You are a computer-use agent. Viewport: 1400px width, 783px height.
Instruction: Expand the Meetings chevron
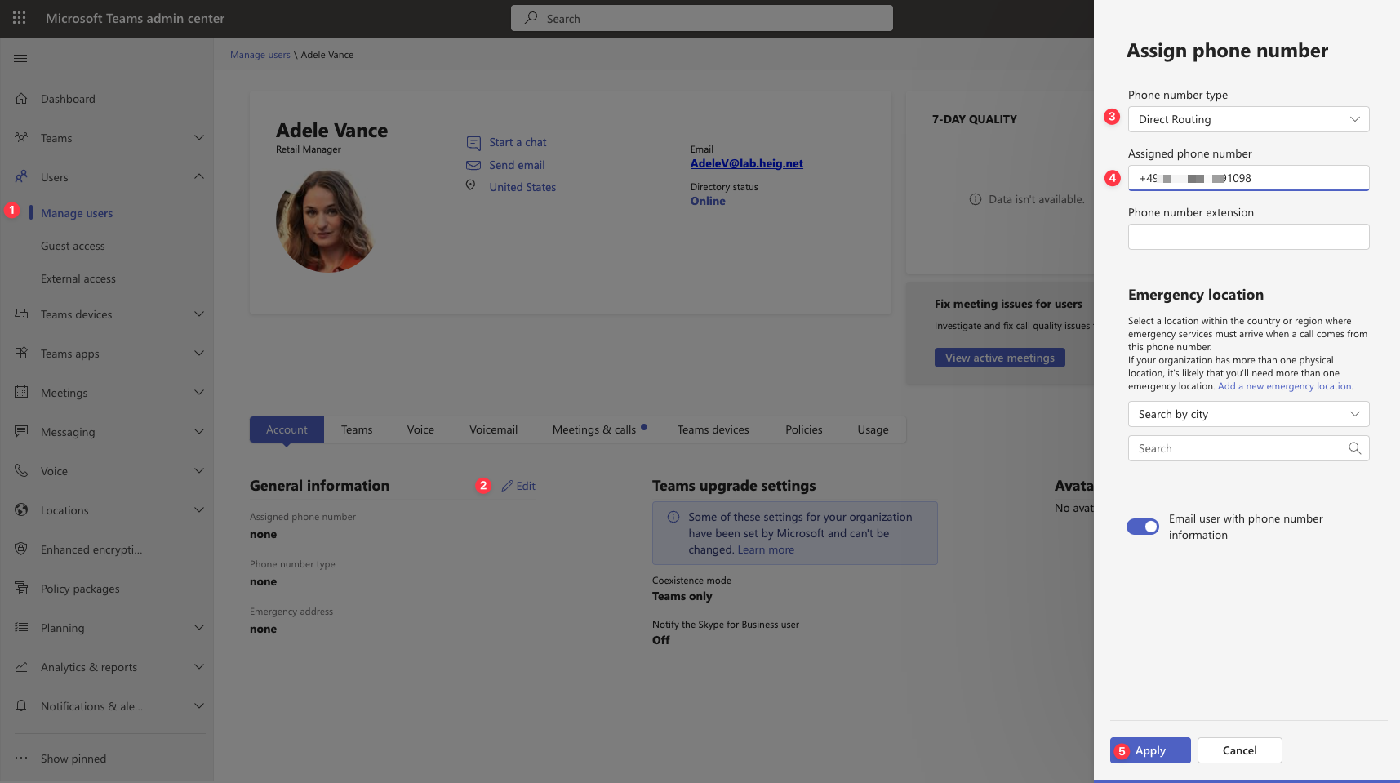pyautogui.click(x=199, y=392)
